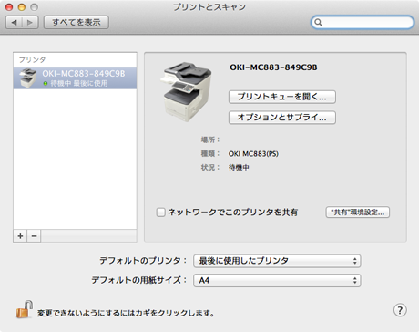Add a printer with the plus button
Viewport: 419px width, 332px height.
pos(20,236)
